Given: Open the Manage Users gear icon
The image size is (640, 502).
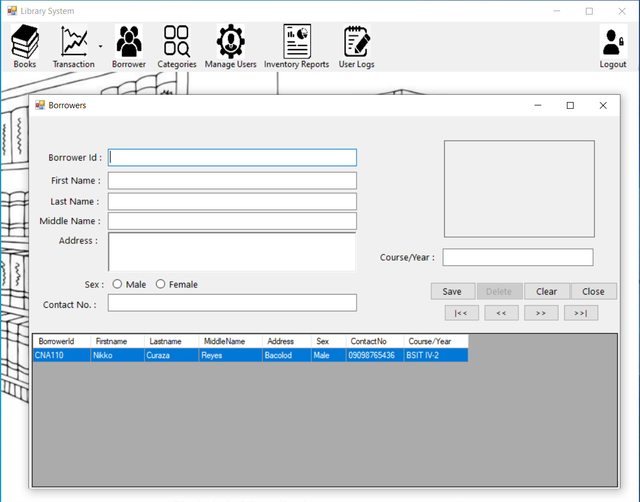Looking at the screenshot, I should tap(230, 42).
